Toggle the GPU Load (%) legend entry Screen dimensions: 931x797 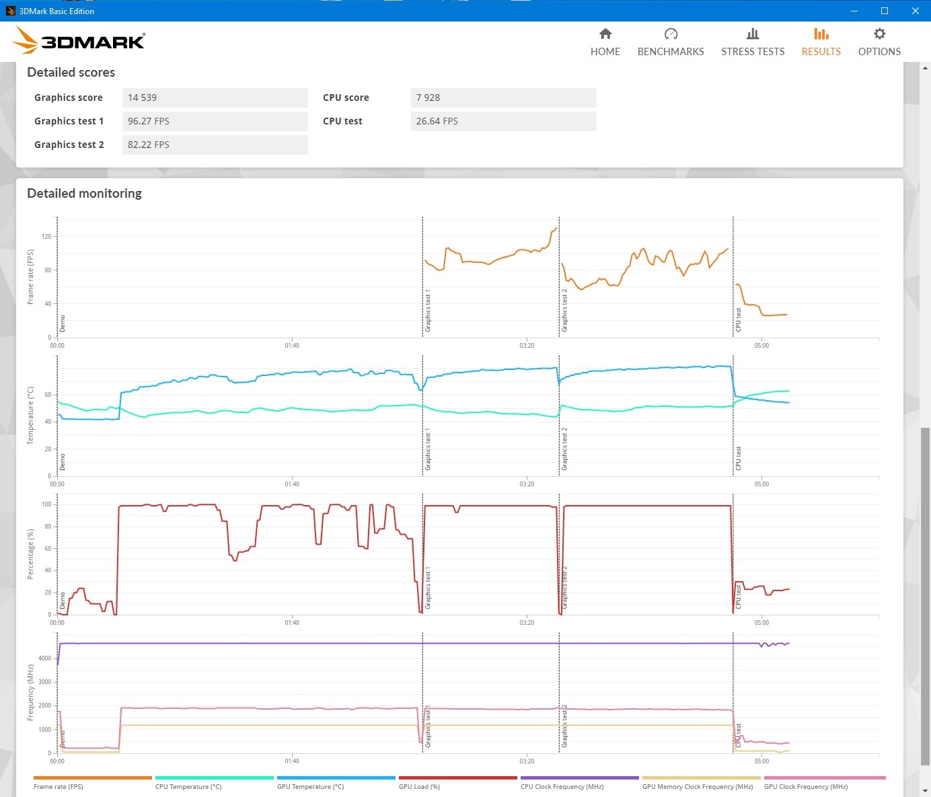tap(457, 782)
